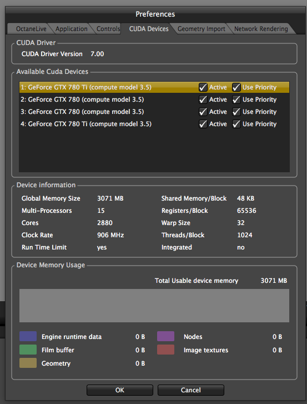
Task: Click Multi-Processors value 15
Action: click(x=101, y=211)
